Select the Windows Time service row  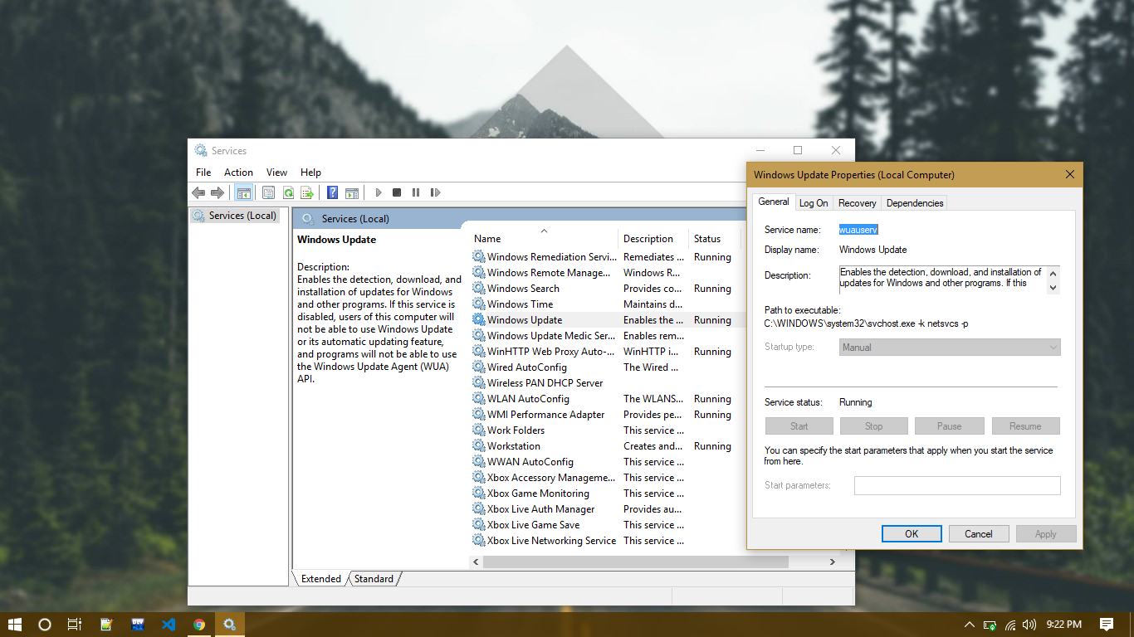tap(607, 304)
